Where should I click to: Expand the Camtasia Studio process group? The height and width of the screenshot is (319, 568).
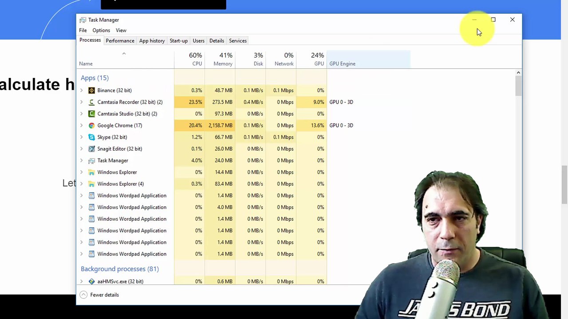click(x=82, y=114)
